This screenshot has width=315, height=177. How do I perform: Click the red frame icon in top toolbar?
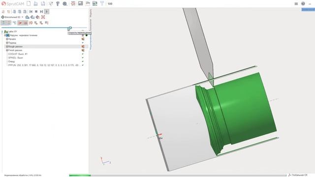pyautogui.click(x=73, y=3)
